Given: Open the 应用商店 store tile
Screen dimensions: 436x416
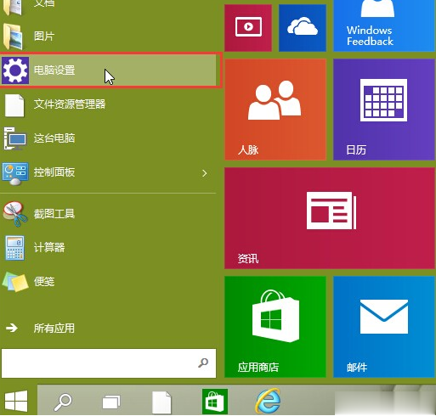Looking at the screenshot, I should click(x=275, y=327).
